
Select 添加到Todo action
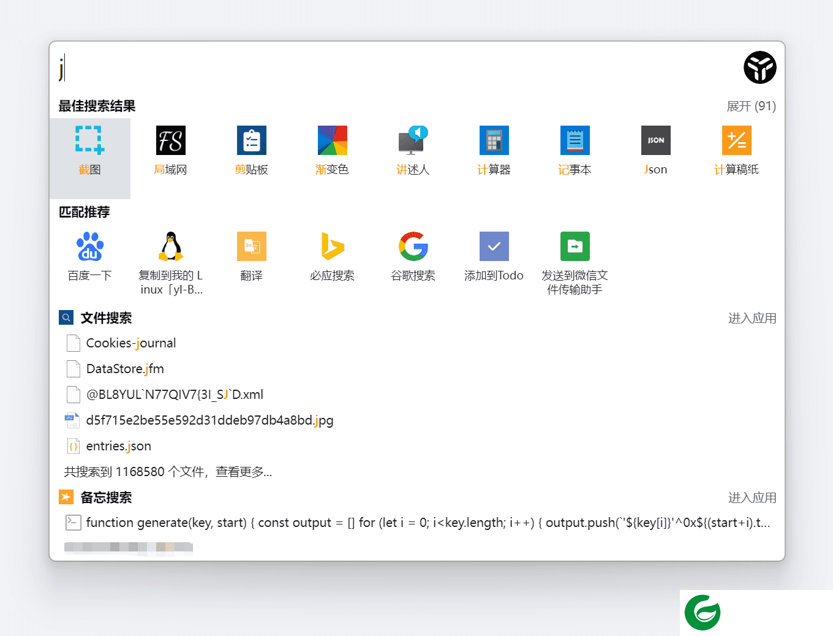[x=494, y=257]
